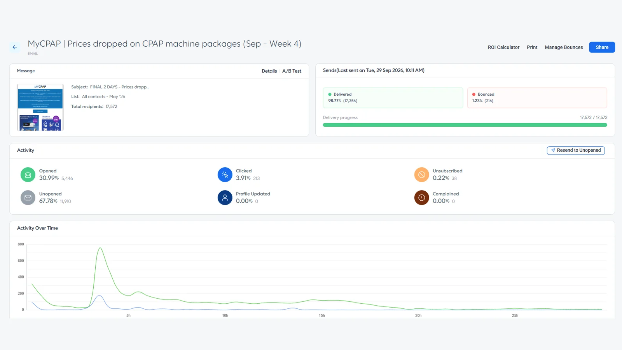Click the 'Delivery progress' label
This screenshot has height=350, width=622.
pos(340,117)
